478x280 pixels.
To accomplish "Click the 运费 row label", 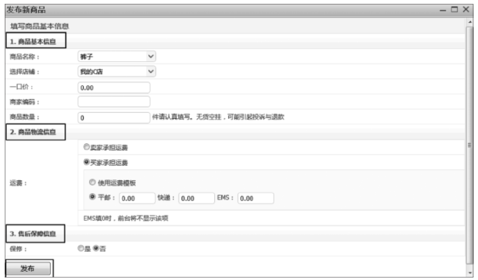I will pos(18,183).
